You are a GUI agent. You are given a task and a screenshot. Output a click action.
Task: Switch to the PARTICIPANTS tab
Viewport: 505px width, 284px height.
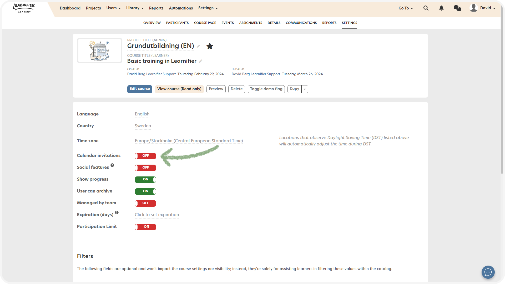(177, 23)
